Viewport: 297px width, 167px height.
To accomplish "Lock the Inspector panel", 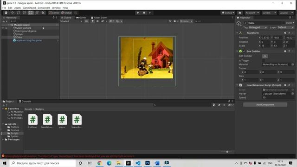I will (290, 18).
